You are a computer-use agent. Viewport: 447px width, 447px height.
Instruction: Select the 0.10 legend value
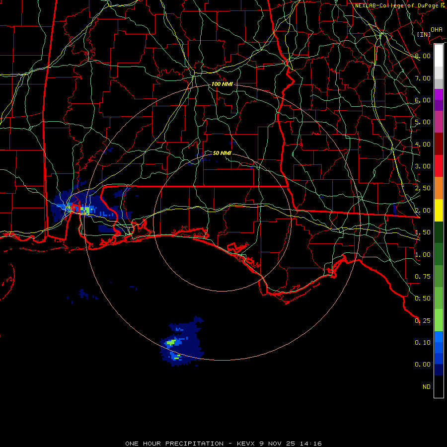(x=423, y=343)
